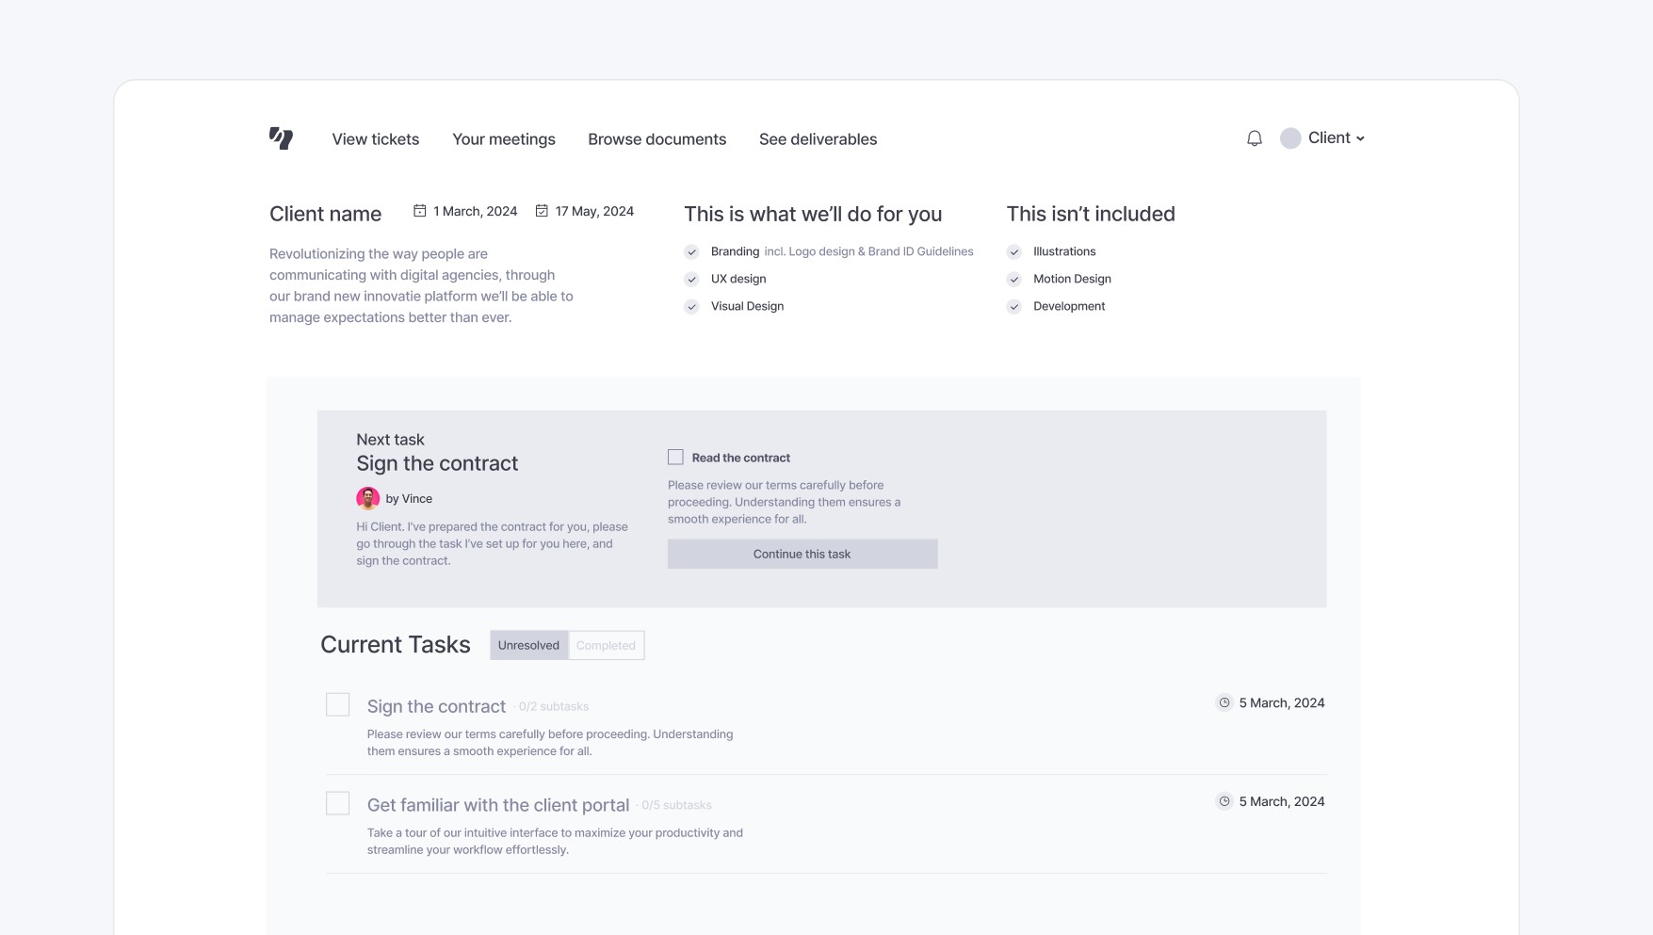This screenshot has width=1653, height=935.
Task: Expand the Client account dropdown chevron
Action: (x=1360, y=138)
